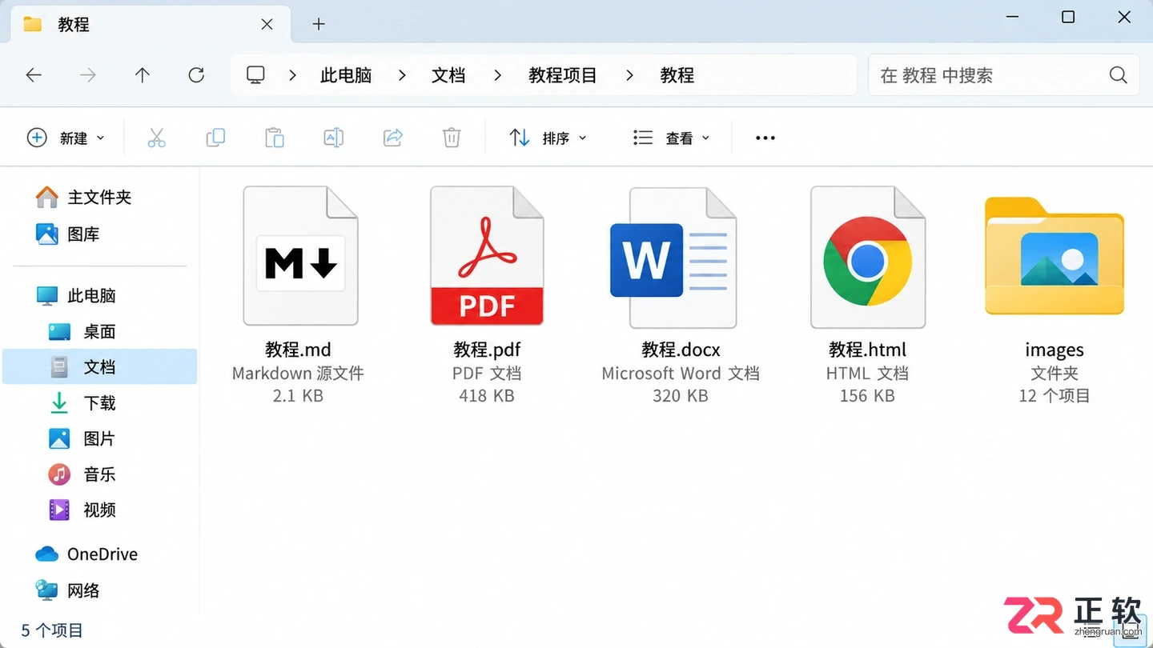Viewport: 1153px width, 648px height.
Task: Click the Paste clipboard icon
Action: pyautogui.click(x=275, y=138)
